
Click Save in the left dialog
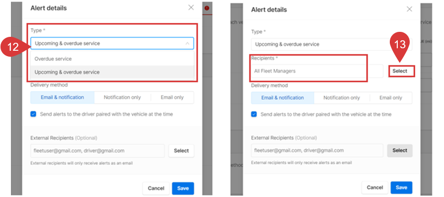[x=183, y=188]
